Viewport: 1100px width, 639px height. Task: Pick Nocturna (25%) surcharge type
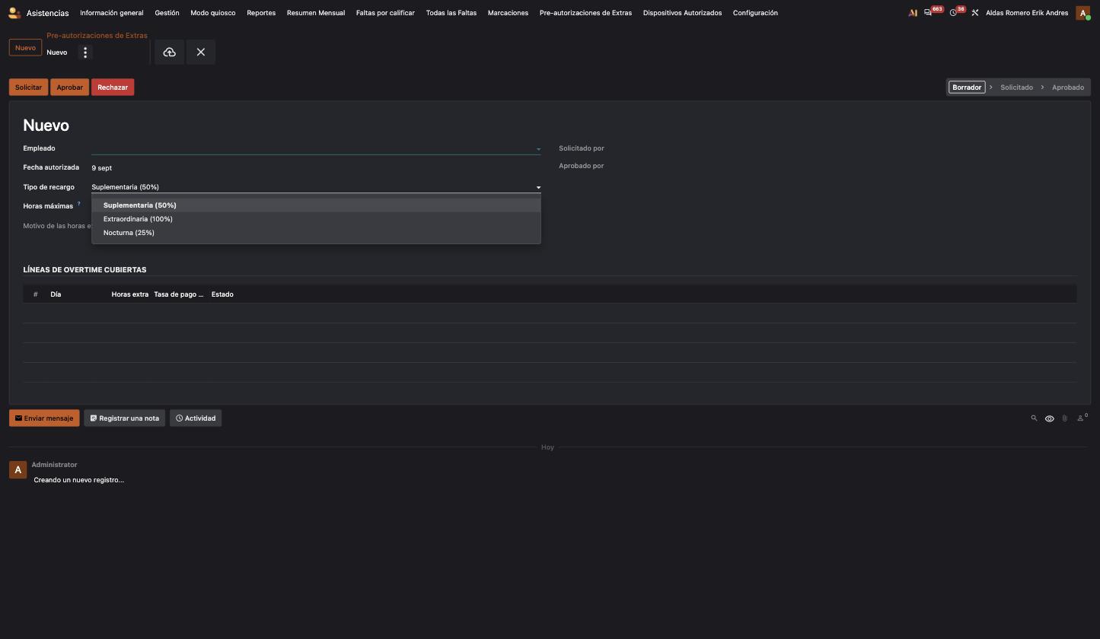click(316, 233)
